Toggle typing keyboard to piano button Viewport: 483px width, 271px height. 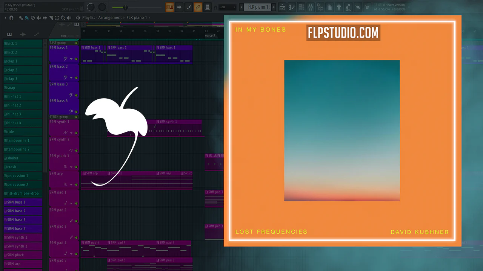(170, 7)
